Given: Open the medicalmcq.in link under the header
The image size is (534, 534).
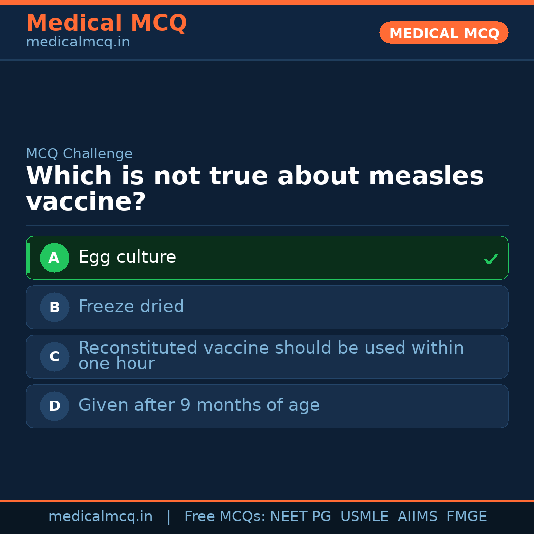Looking at the screenshot, I should pos(78,43).
